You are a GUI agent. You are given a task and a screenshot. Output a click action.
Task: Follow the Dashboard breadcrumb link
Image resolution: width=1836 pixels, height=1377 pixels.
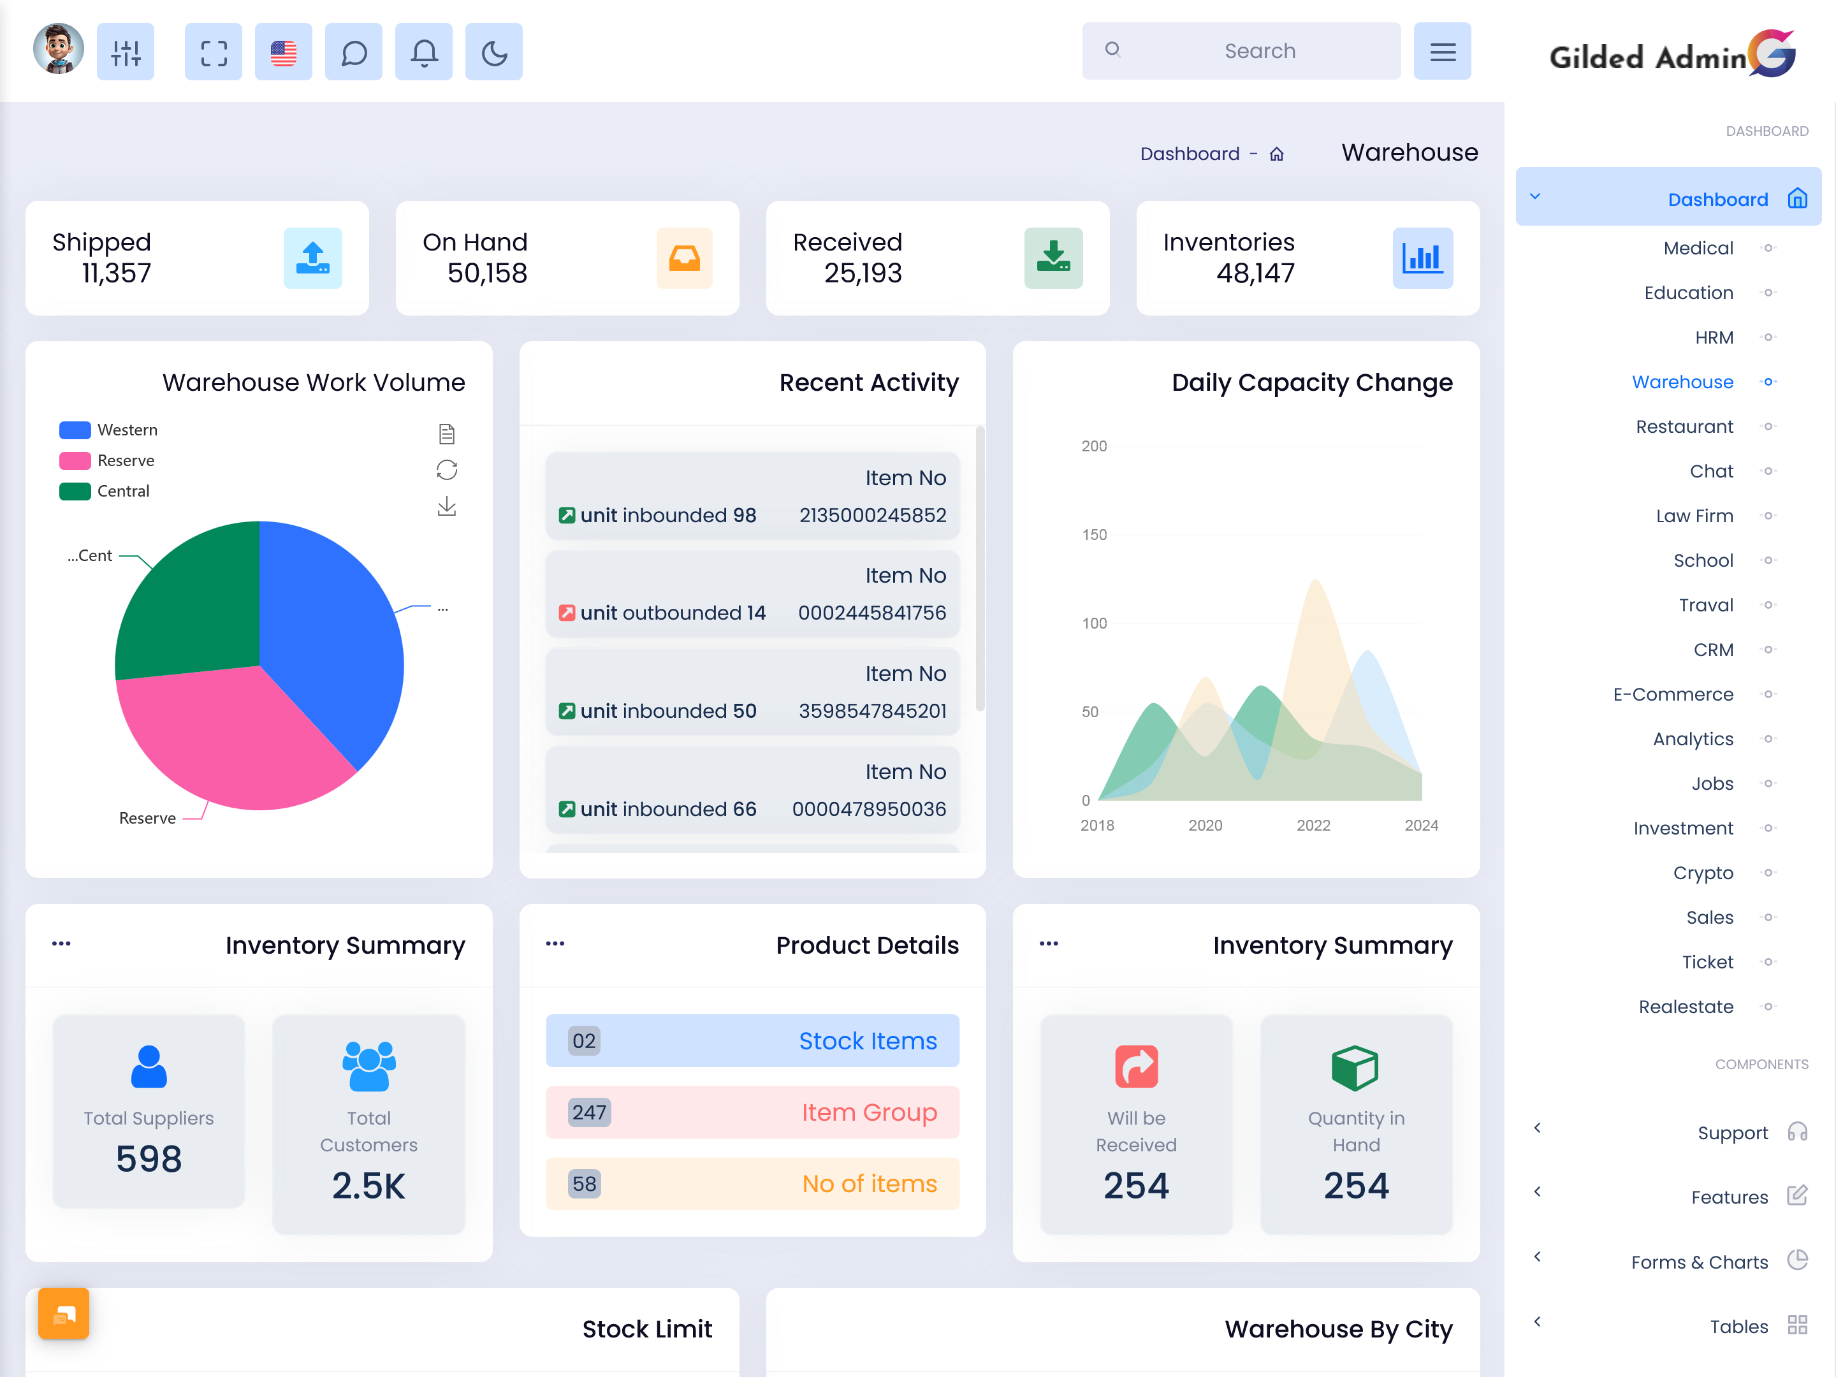point(1190,154)
